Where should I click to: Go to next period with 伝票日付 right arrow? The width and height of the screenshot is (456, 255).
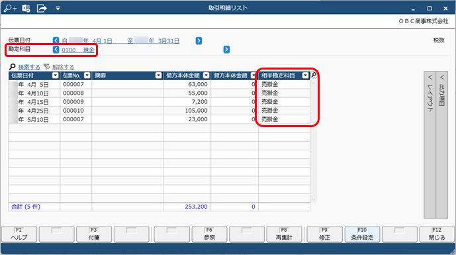[x=199, y=40]
